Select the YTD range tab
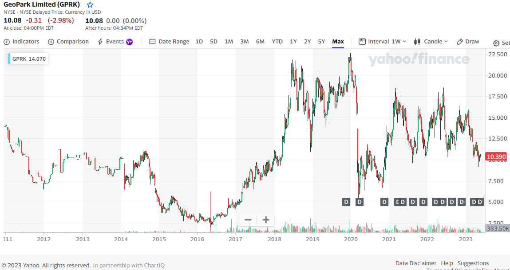Image resolution: width=510 pixels, height=270 pixels. [x=277, y=42]
